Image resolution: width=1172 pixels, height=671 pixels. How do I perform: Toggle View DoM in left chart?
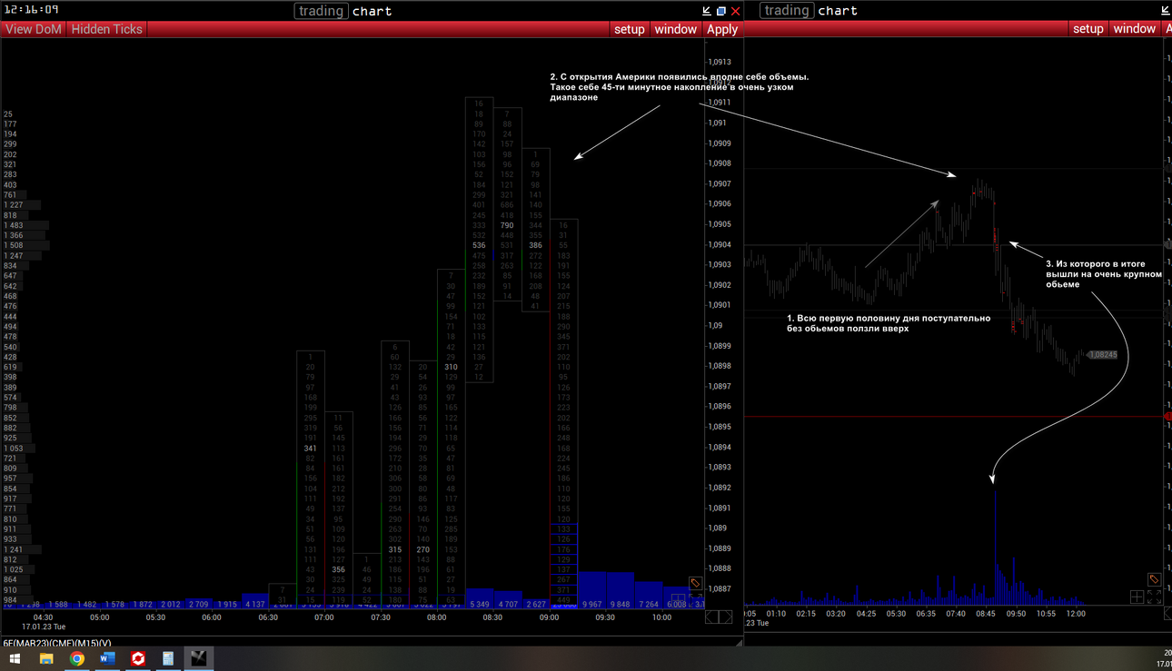[x=34, y=29]
